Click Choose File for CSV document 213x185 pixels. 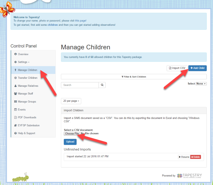(x=72, y=133)
